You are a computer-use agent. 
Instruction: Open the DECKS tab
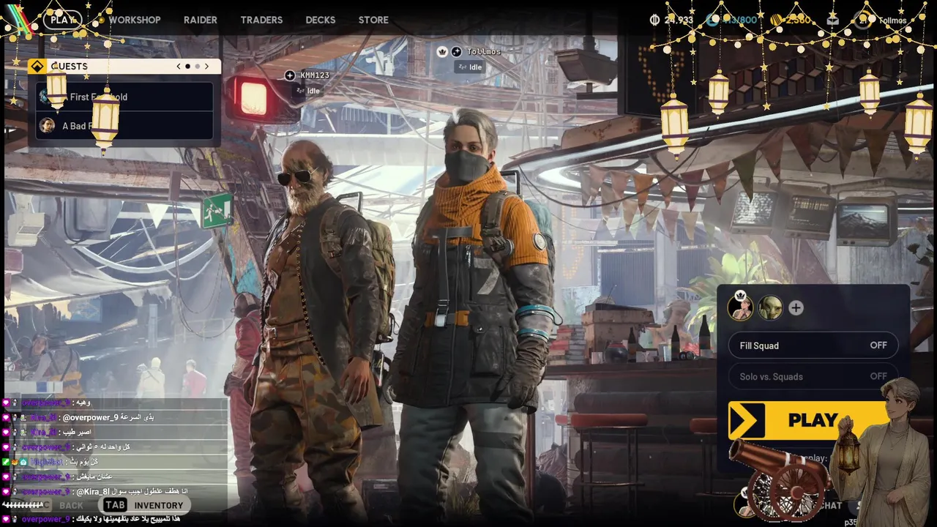321,20
